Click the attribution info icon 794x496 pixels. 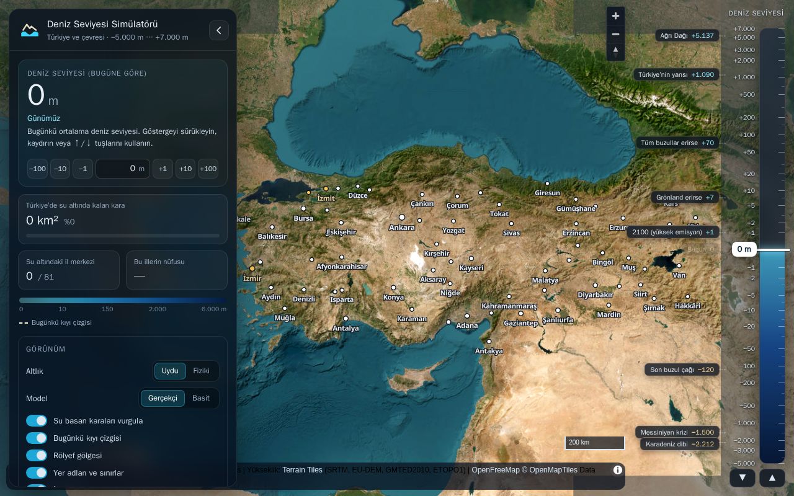tap(618, 470)
